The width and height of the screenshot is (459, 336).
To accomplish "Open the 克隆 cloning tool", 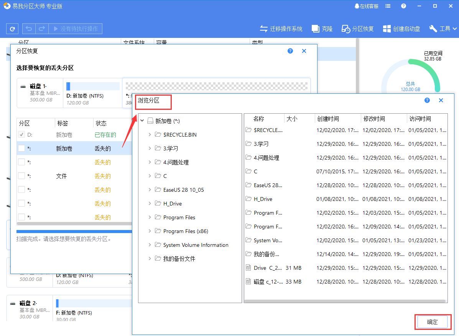I will pyautogui.click(x=322, y=28).
